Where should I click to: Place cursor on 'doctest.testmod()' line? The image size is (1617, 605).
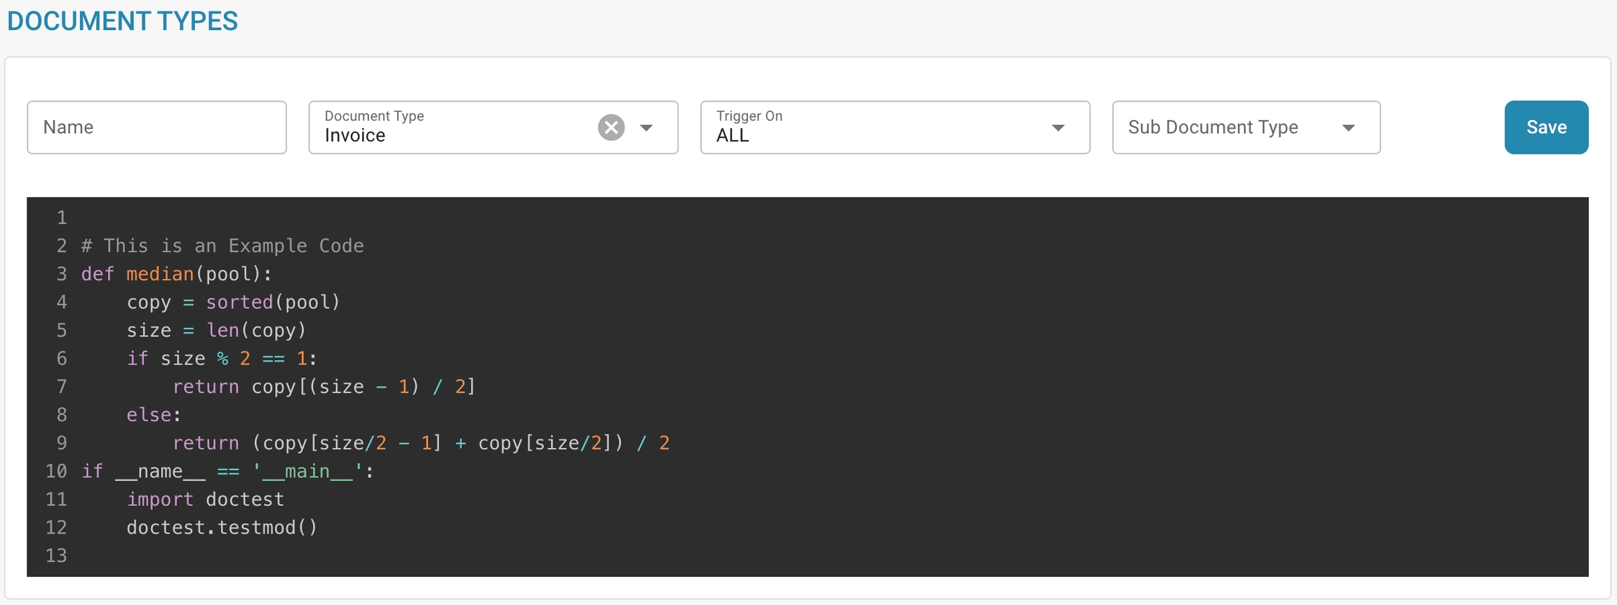tap(222, 527)
